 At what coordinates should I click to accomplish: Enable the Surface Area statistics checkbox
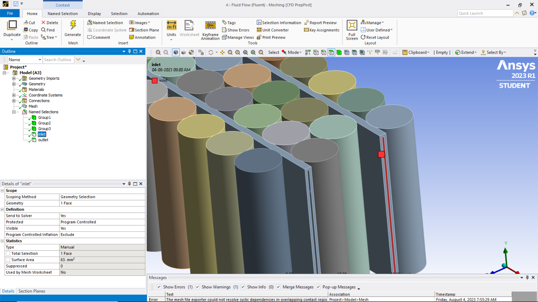coord(8,260)
